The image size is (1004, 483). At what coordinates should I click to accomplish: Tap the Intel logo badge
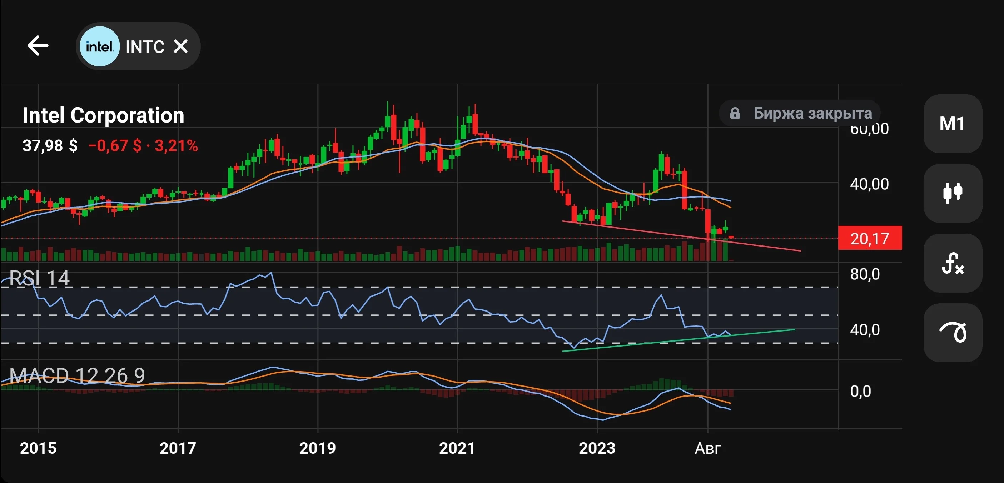tap(99, 46)
